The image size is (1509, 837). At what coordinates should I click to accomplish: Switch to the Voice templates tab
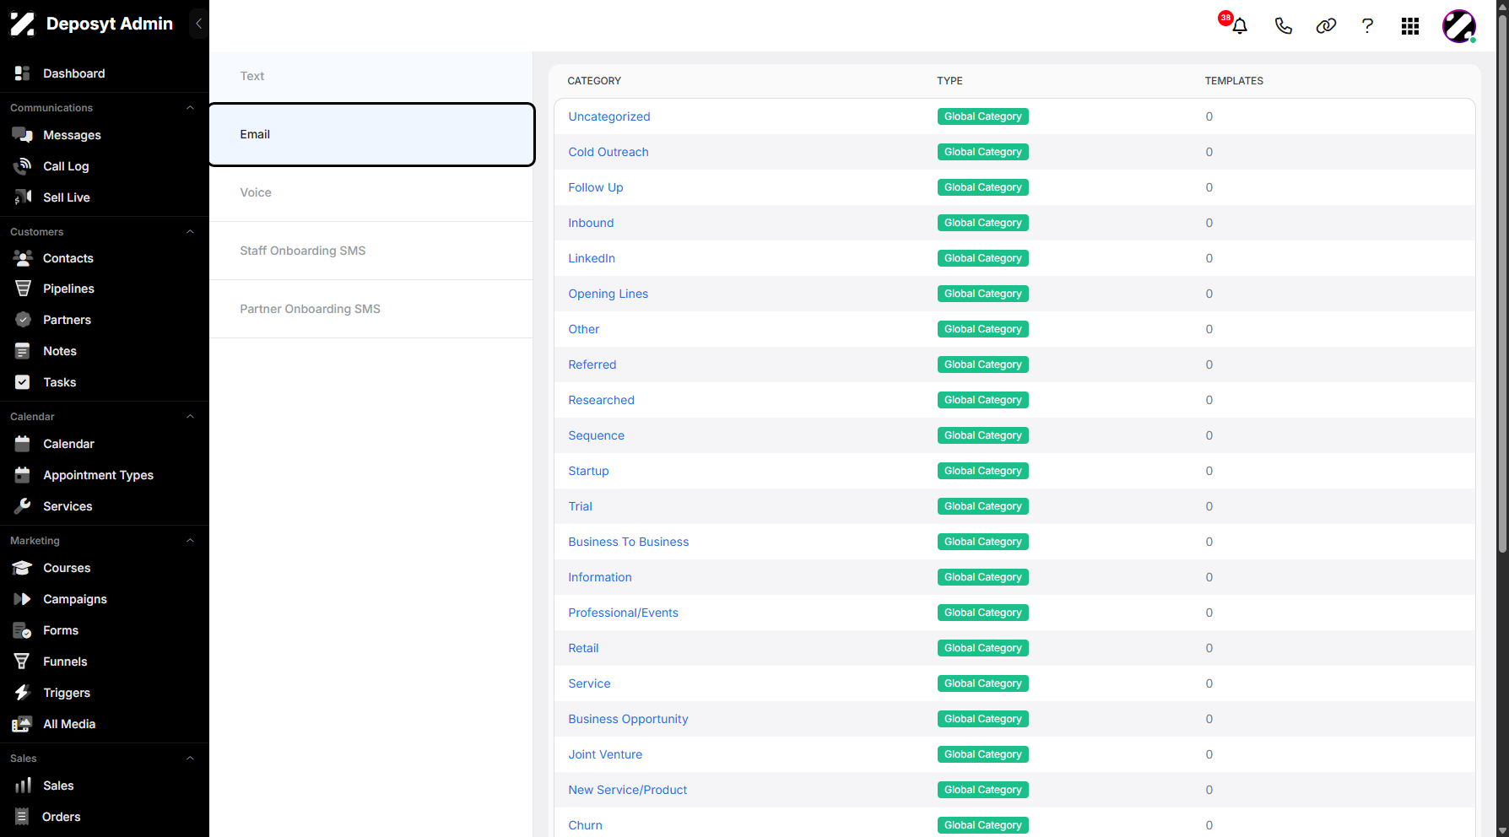pos(371,192)
